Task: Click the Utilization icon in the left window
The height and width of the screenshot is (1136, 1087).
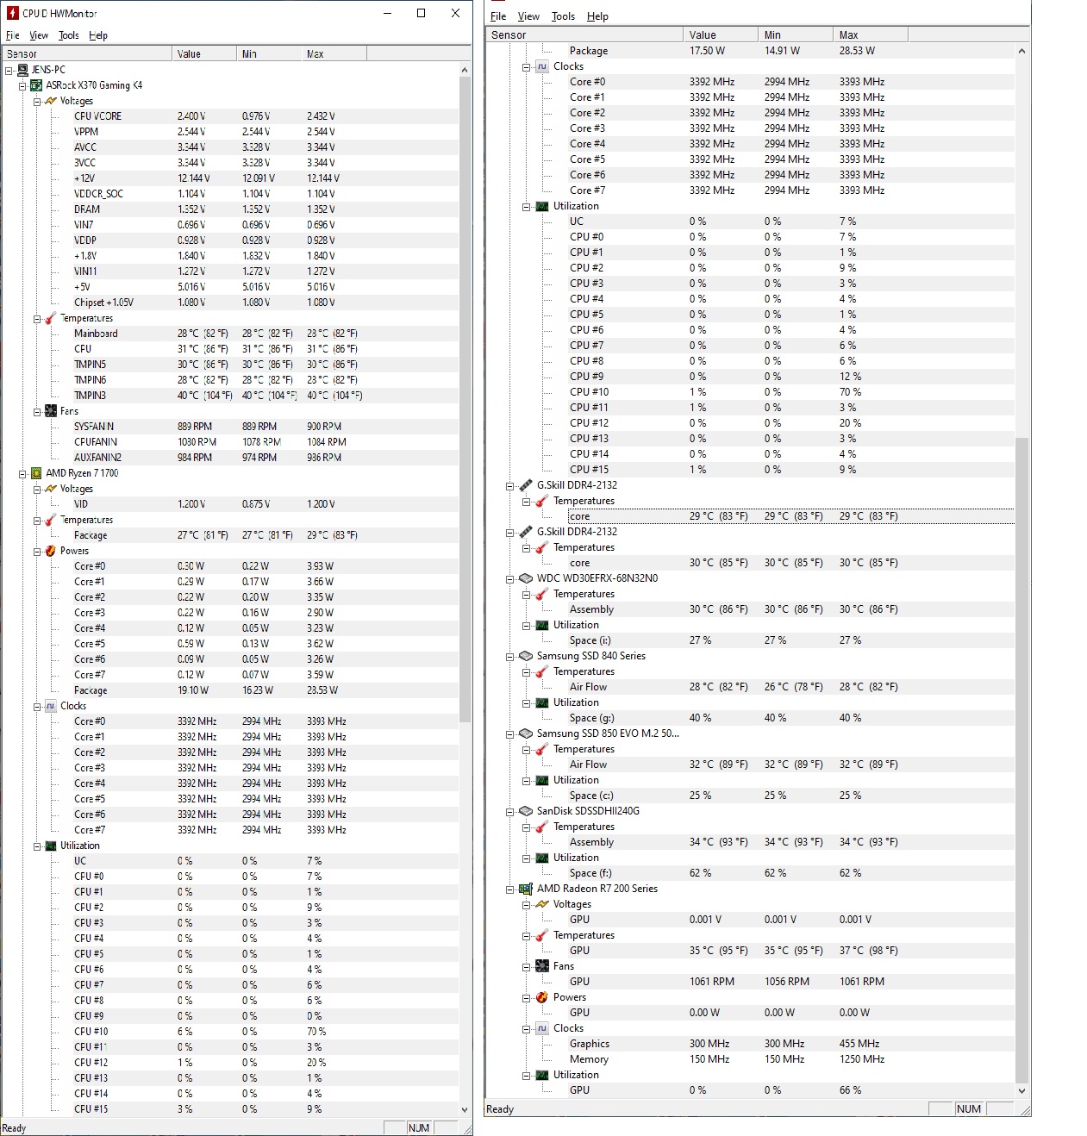Action: coord(51,846)
